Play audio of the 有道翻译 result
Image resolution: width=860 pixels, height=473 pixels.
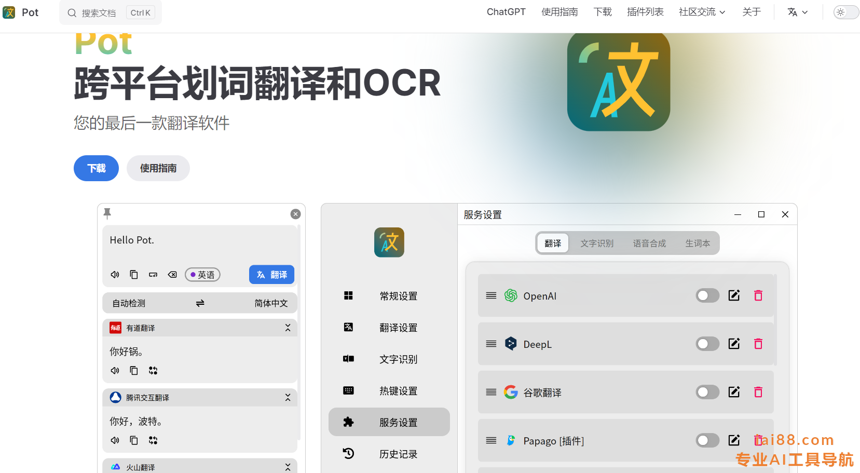point(115,371)
